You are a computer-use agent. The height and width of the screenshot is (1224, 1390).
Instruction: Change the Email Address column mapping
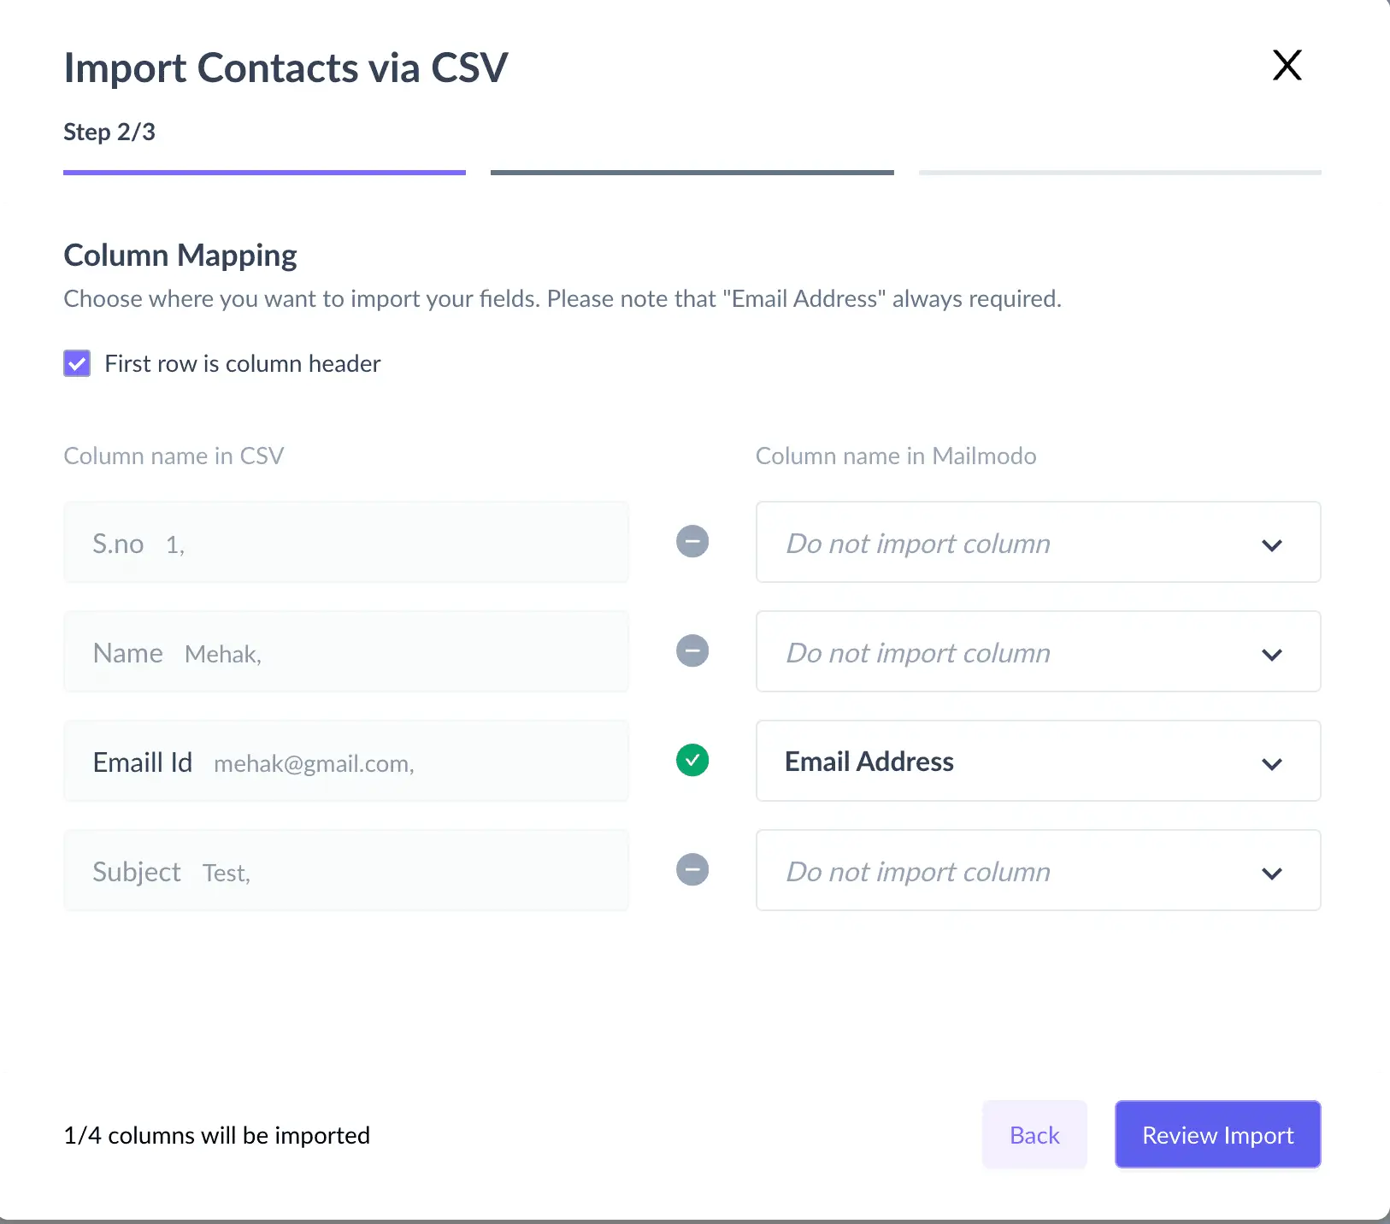pyautogui.click(x=1038, y=761)
